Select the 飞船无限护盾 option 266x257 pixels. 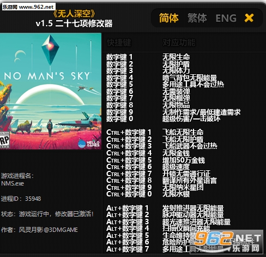point(183,140)
